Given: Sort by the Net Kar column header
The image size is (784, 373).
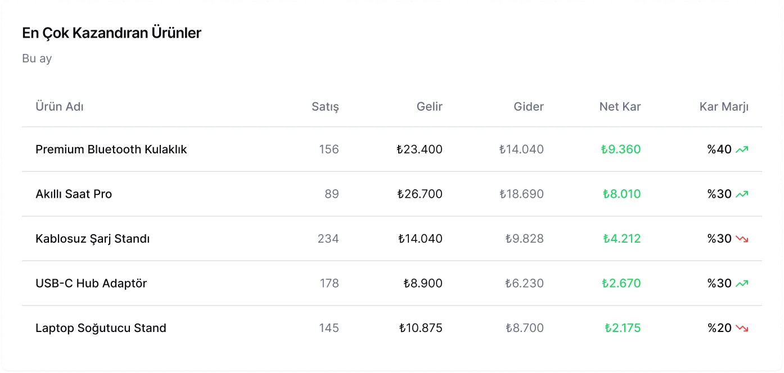Looking at the screenshot, I should click(620, 106).
